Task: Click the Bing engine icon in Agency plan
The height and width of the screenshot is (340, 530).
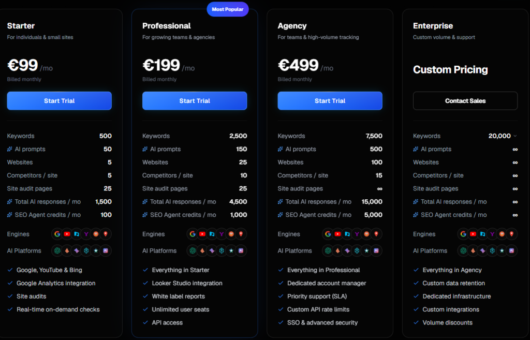Action: tap(347, 234)
